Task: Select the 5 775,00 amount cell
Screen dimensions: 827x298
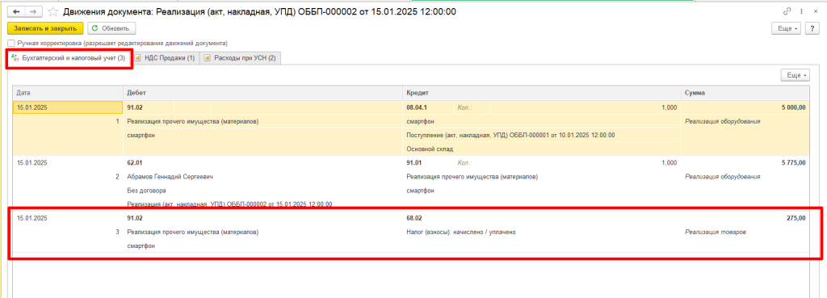Action: pos(745,163)
